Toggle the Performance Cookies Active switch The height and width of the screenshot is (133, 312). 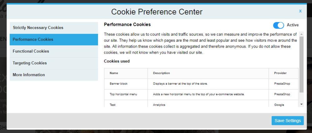click(x=278, y=25)
